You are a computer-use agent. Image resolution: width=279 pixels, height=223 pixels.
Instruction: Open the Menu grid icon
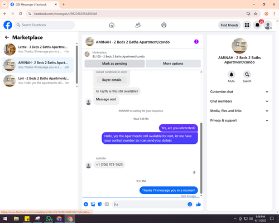coord(247,25)
